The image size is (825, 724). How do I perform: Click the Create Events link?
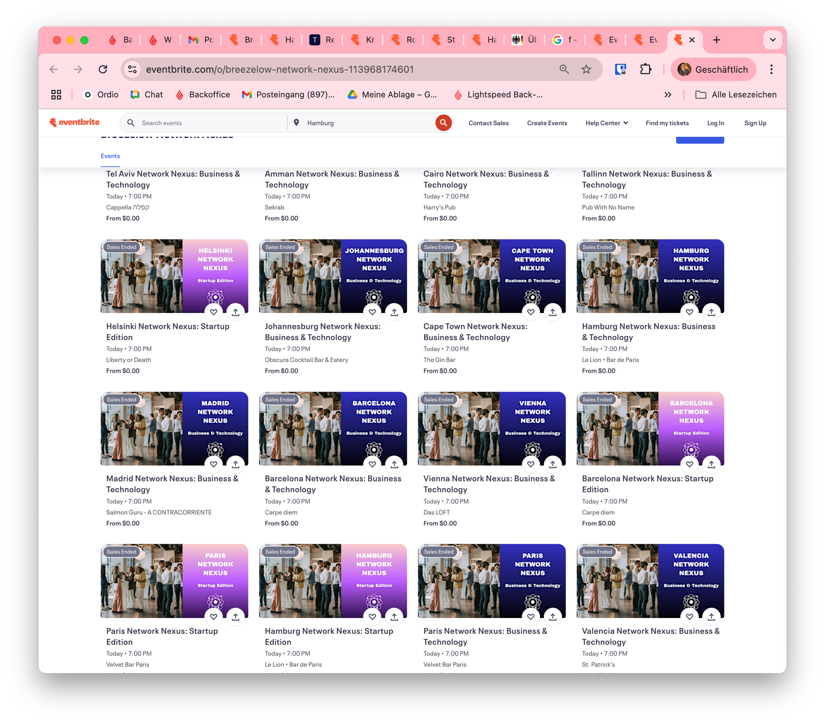547,123
